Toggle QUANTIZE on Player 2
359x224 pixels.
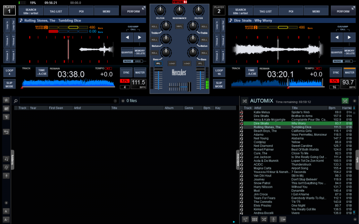[x=337, y=52]
